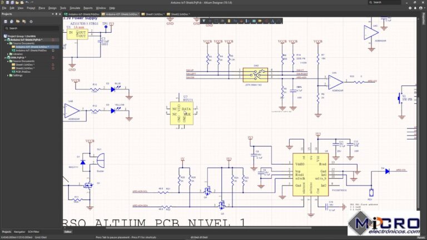
Task: Select Sheet1.SchDoc in the project tree
Action: click(x=23, y=65)
